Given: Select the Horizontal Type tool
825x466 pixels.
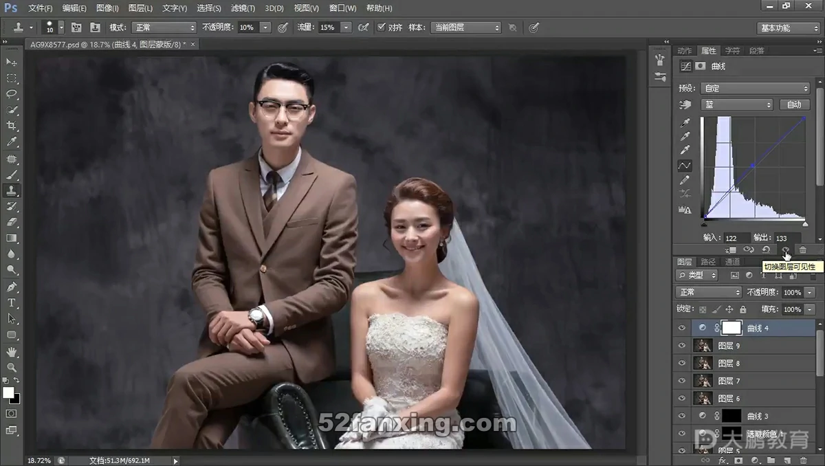Looking at the screenshot, I should pyautogui.click(x=12, y=302).
